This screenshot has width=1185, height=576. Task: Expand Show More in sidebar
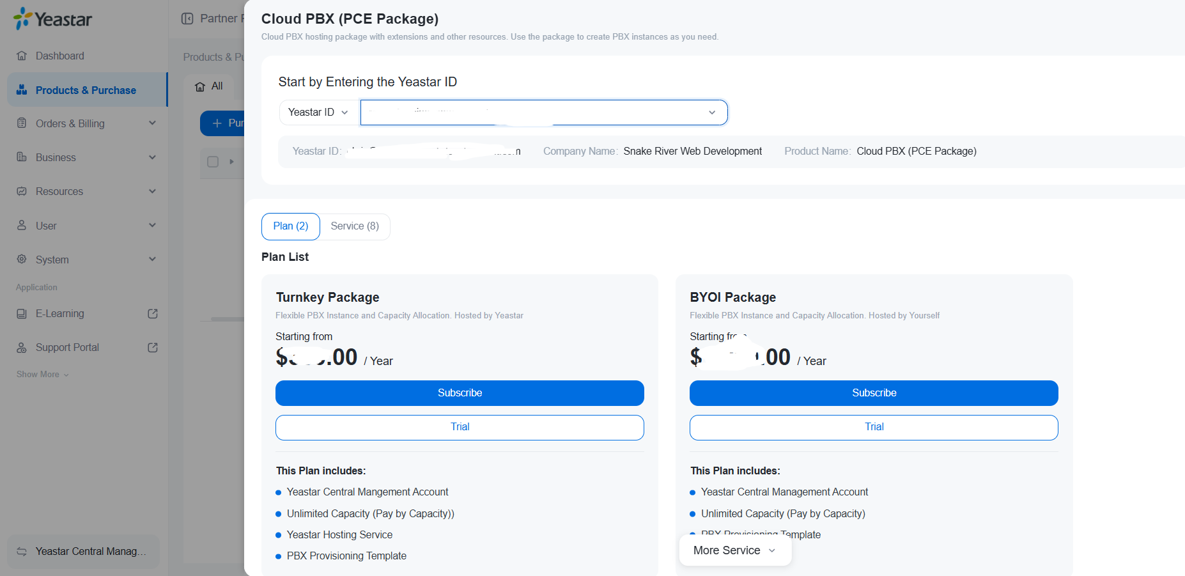[x=43, y=375]
